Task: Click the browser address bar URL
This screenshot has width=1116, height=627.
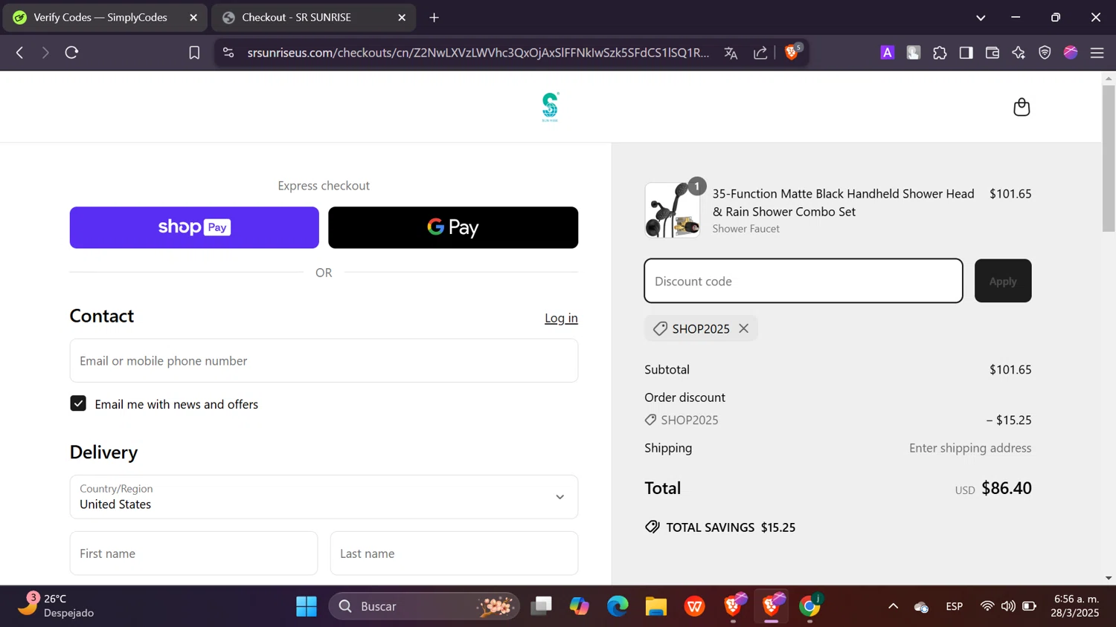Action: click(478, 53)
